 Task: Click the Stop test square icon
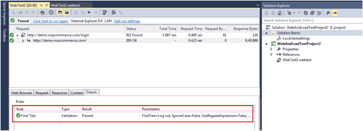click(x=33, y=12)
